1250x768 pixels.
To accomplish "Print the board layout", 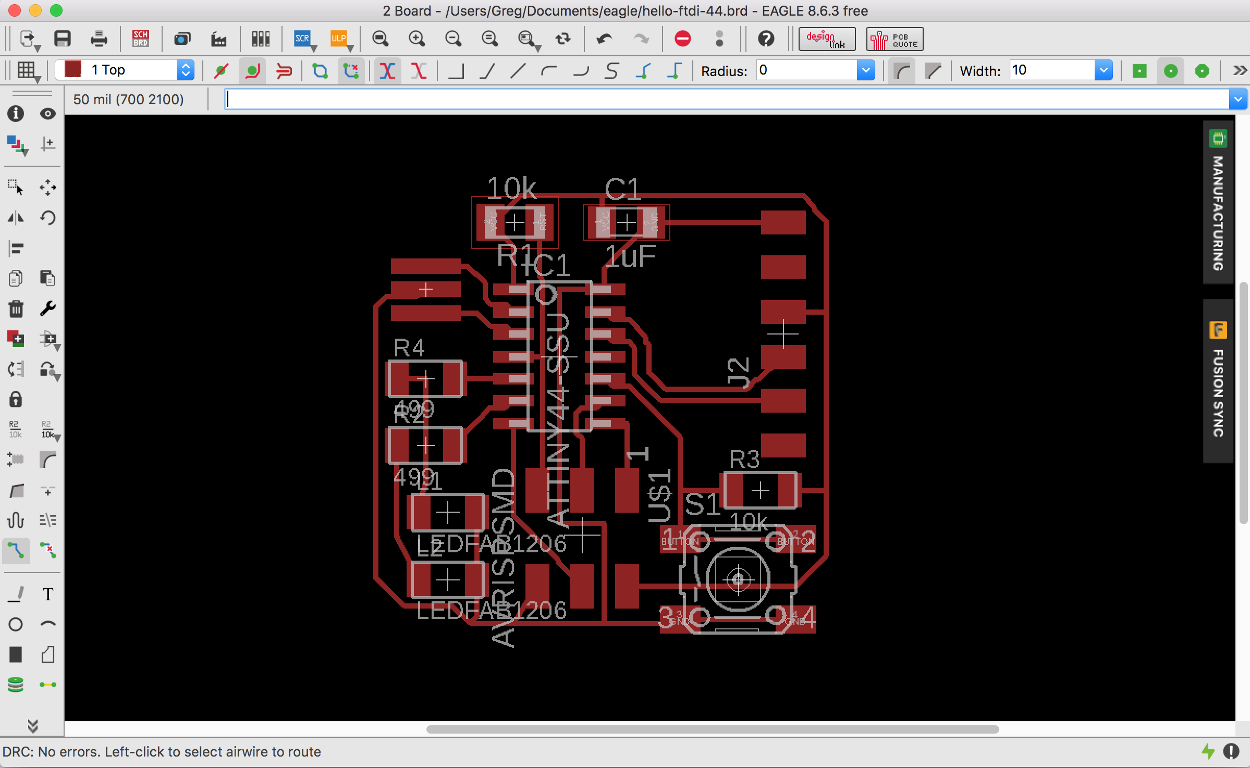I will 99,39.
